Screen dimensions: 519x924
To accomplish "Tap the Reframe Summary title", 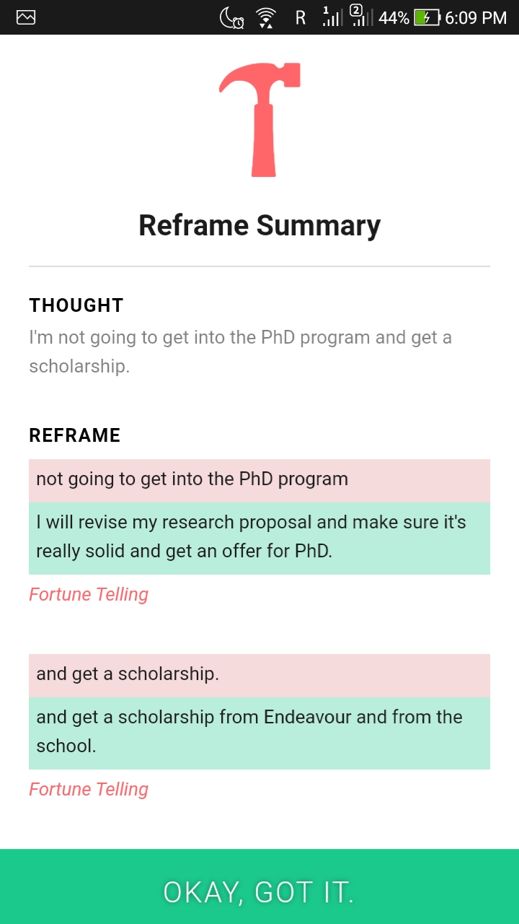I will [x=259, y=225].
